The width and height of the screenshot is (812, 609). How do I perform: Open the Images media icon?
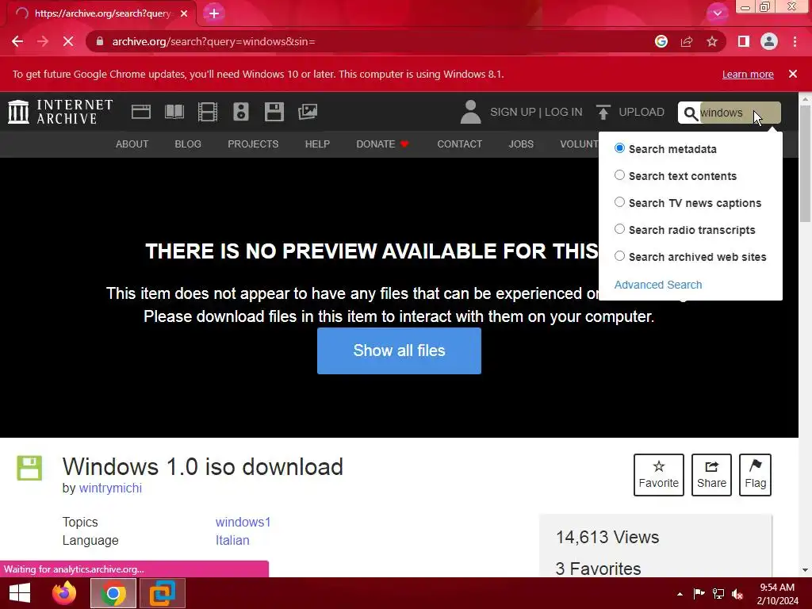coord(308,112)
